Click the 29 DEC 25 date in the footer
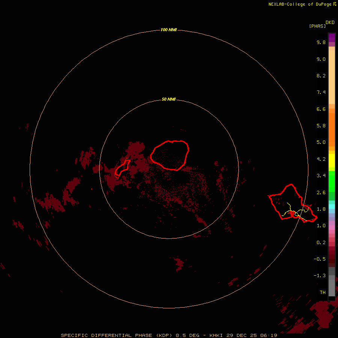The height and width of the screenshot is (338, 338). (241, 335)
